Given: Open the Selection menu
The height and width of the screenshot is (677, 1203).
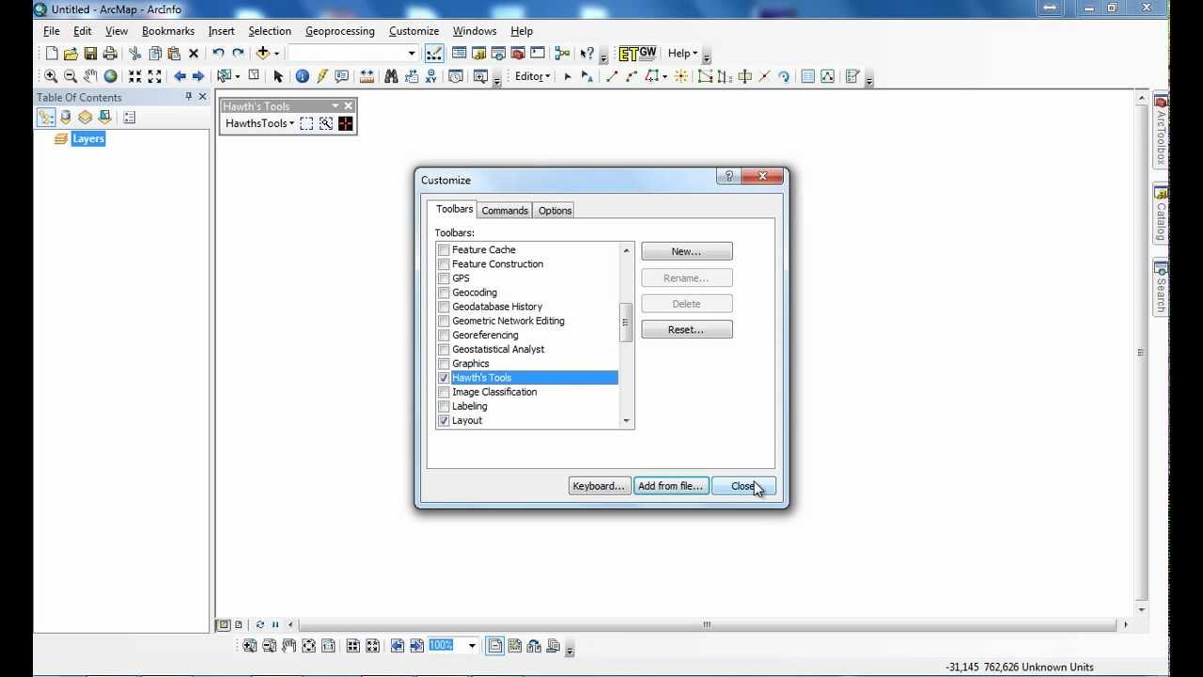Looking at the screenshot, I should (269, 31).
